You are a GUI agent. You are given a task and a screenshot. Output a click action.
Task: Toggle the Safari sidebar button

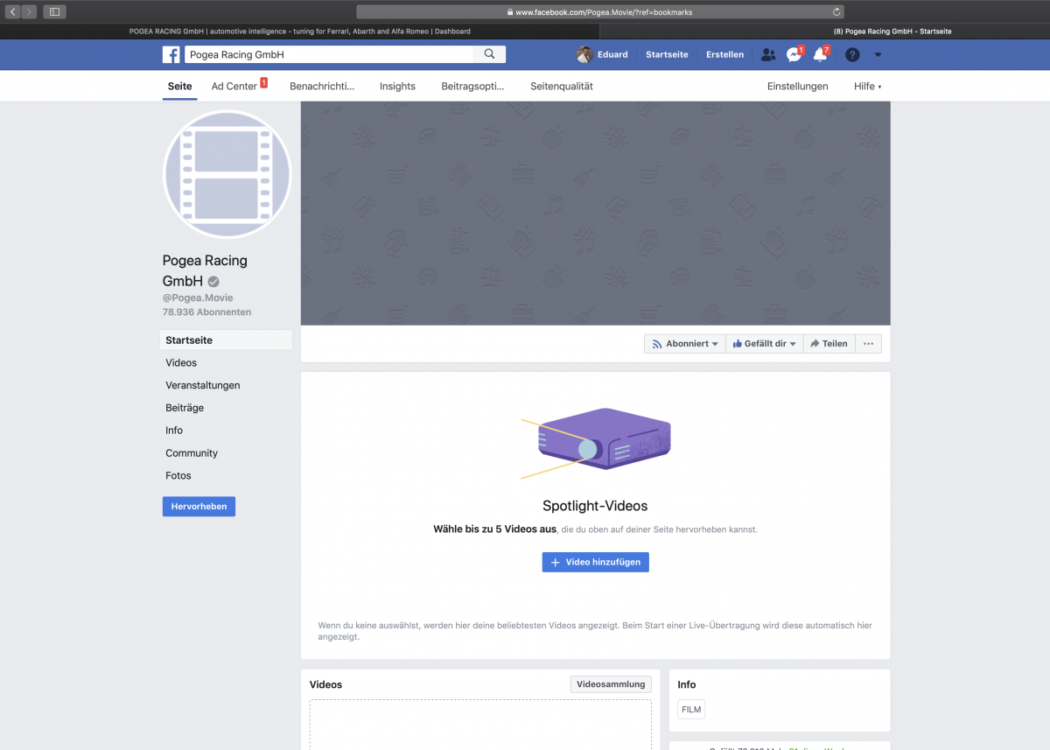point(54,11)
